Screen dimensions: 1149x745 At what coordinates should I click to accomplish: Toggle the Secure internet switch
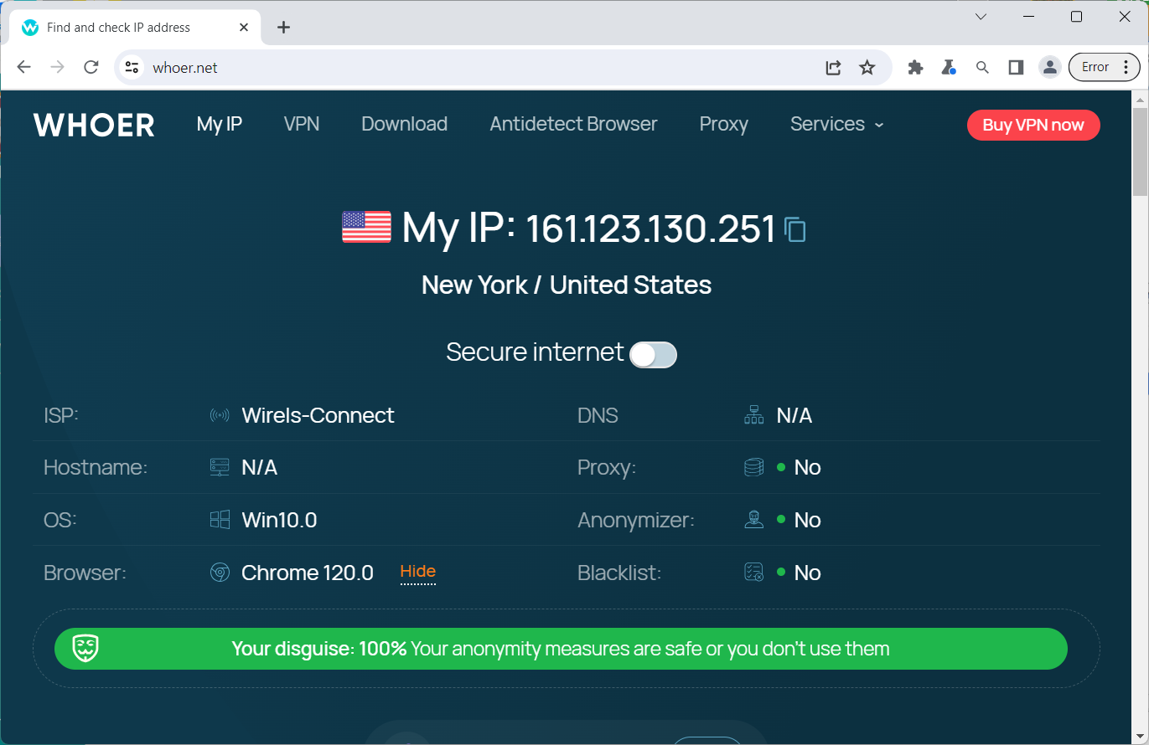pyautogui.click(x=653, y=355)
